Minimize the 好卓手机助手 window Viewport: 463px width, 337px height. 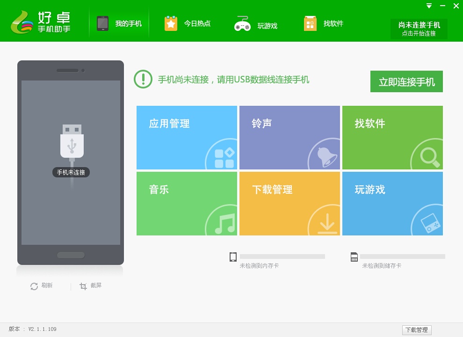click(x=442, y=6)
